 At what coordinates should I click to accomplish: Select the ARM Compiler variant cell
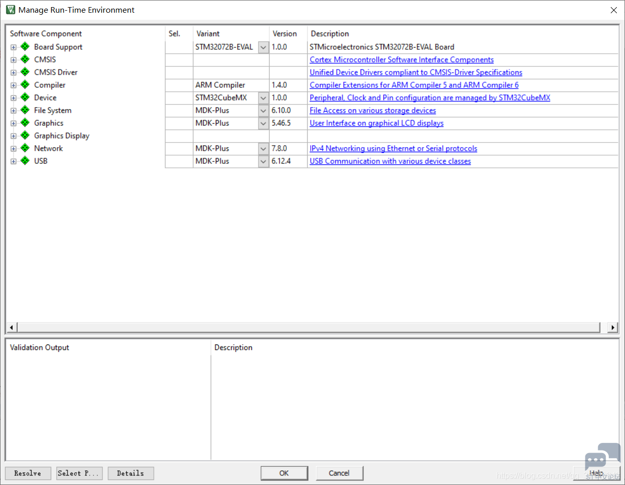pyautogui.click(x=231, y=85)
